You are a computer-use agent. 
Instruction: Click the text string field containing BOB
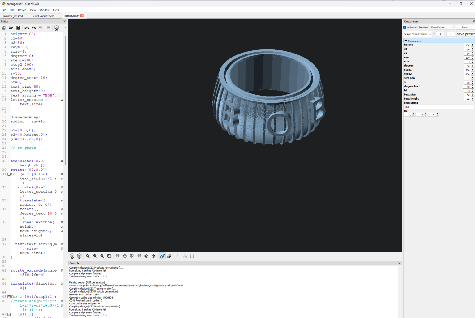coord(439,107)
